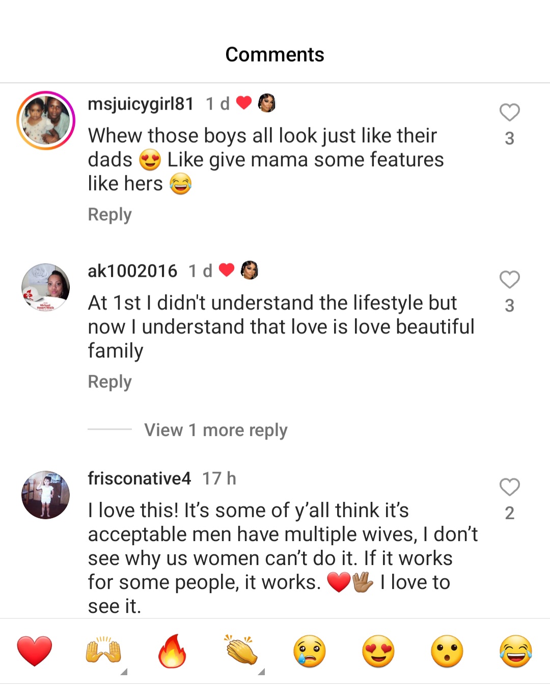Like frisconative4's comment with the heart

[509, 488]
